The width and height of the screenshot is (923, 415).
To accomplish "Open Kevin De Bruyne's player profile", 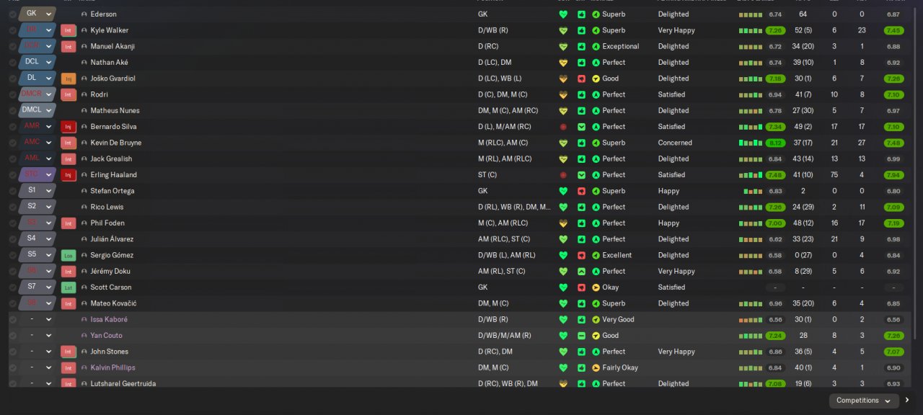I will point(116,143).
